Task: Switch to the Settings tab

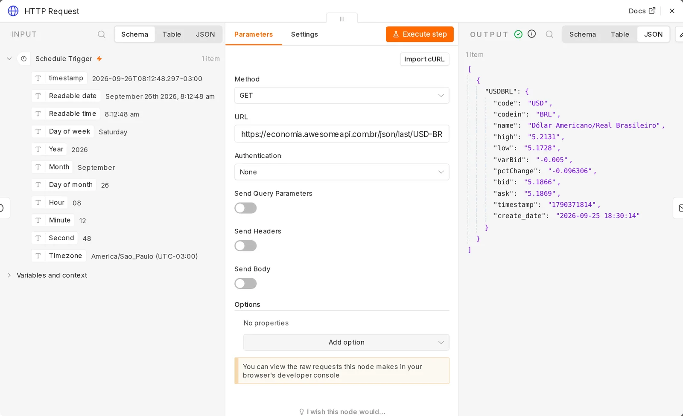Action: point(304,34)
